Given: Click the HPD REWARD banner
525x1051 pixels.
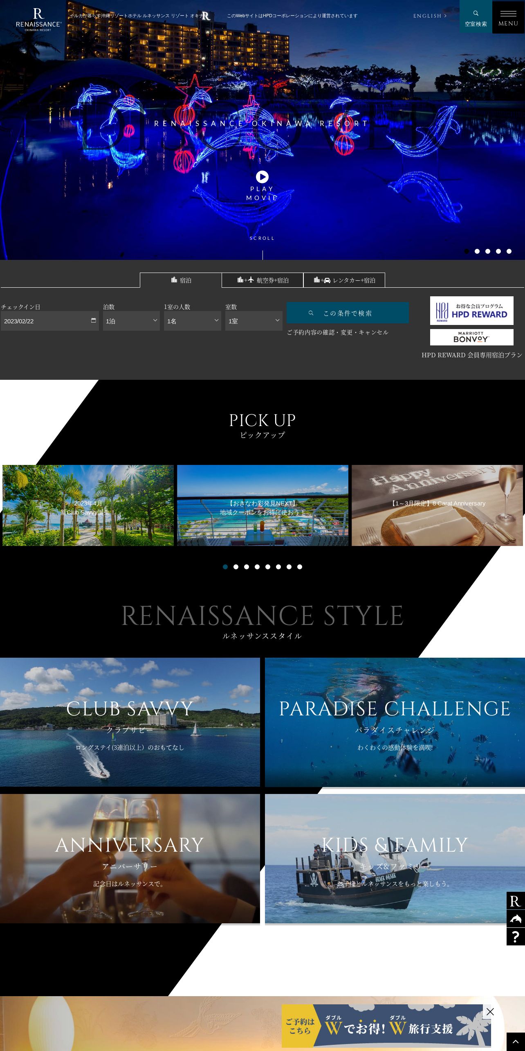Looking at the screenshot, I should coord(472,311).
